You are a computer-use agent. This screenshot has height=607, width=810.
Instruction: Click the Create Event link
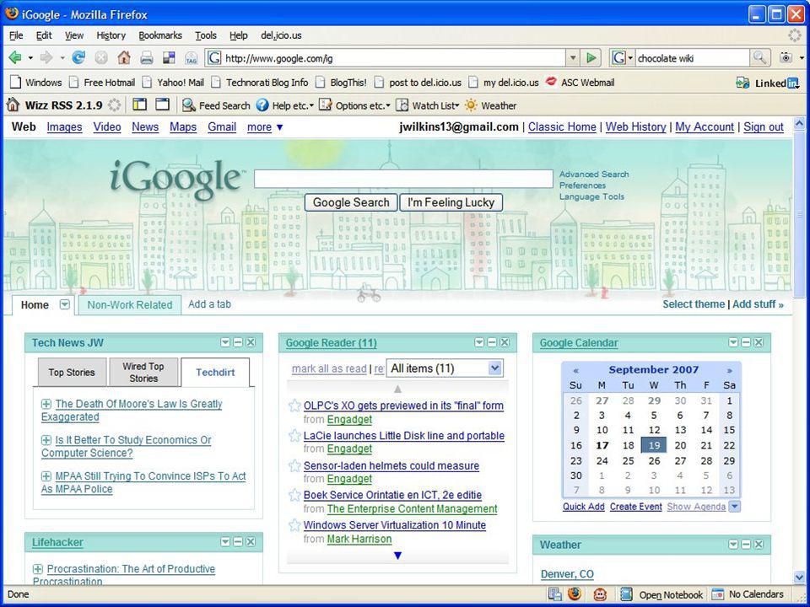coord(636,507)
